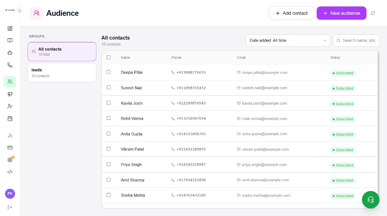The width and height of the screenshot is (387, 216).
Task: Open the green support headset chat button
Action: coord(370,200)
